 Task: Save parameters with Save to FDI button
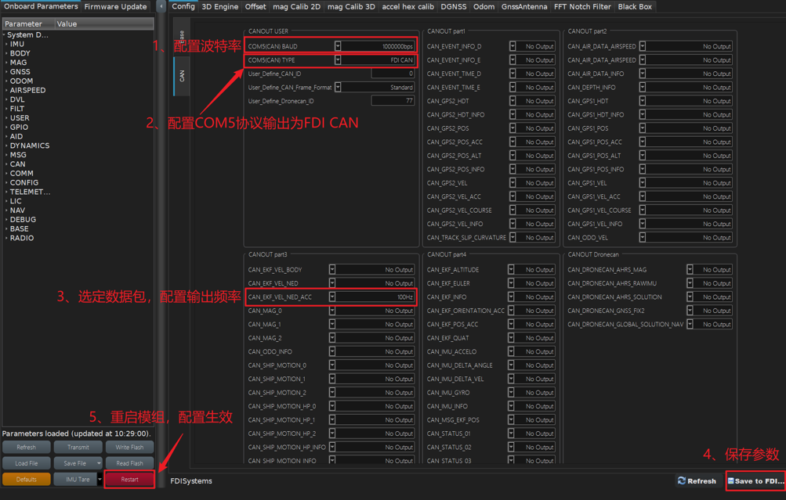click(755, 481)
